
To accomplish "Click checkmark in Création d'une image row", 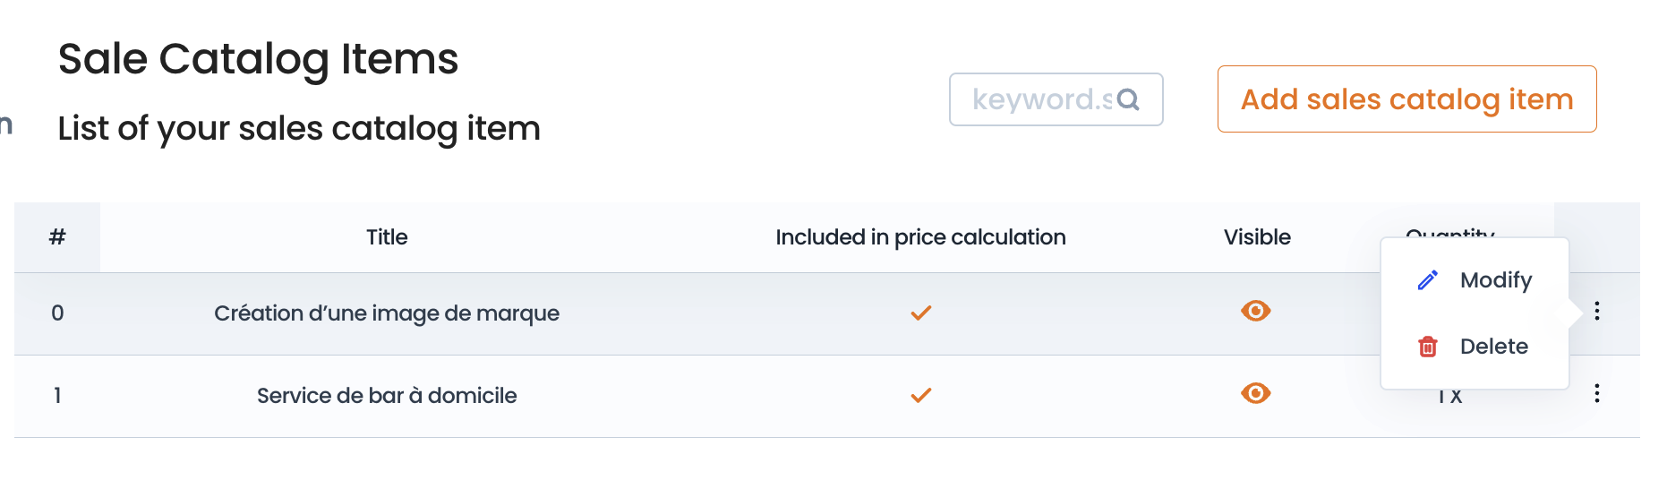I will (x=921, y=313).
